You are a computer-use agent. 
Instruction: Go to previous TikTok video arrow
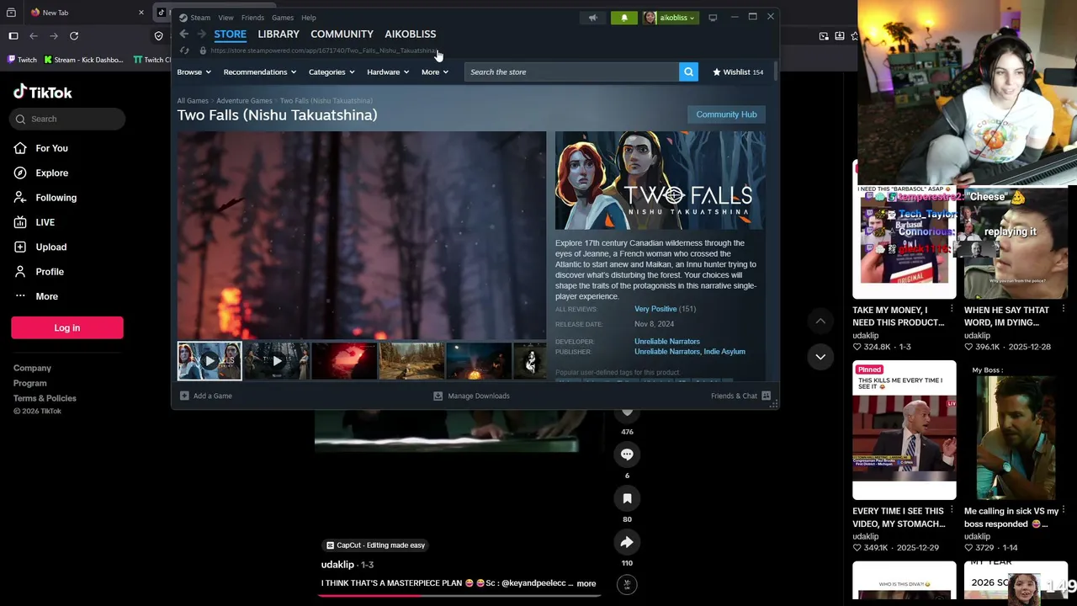click(x=820, y=321)
